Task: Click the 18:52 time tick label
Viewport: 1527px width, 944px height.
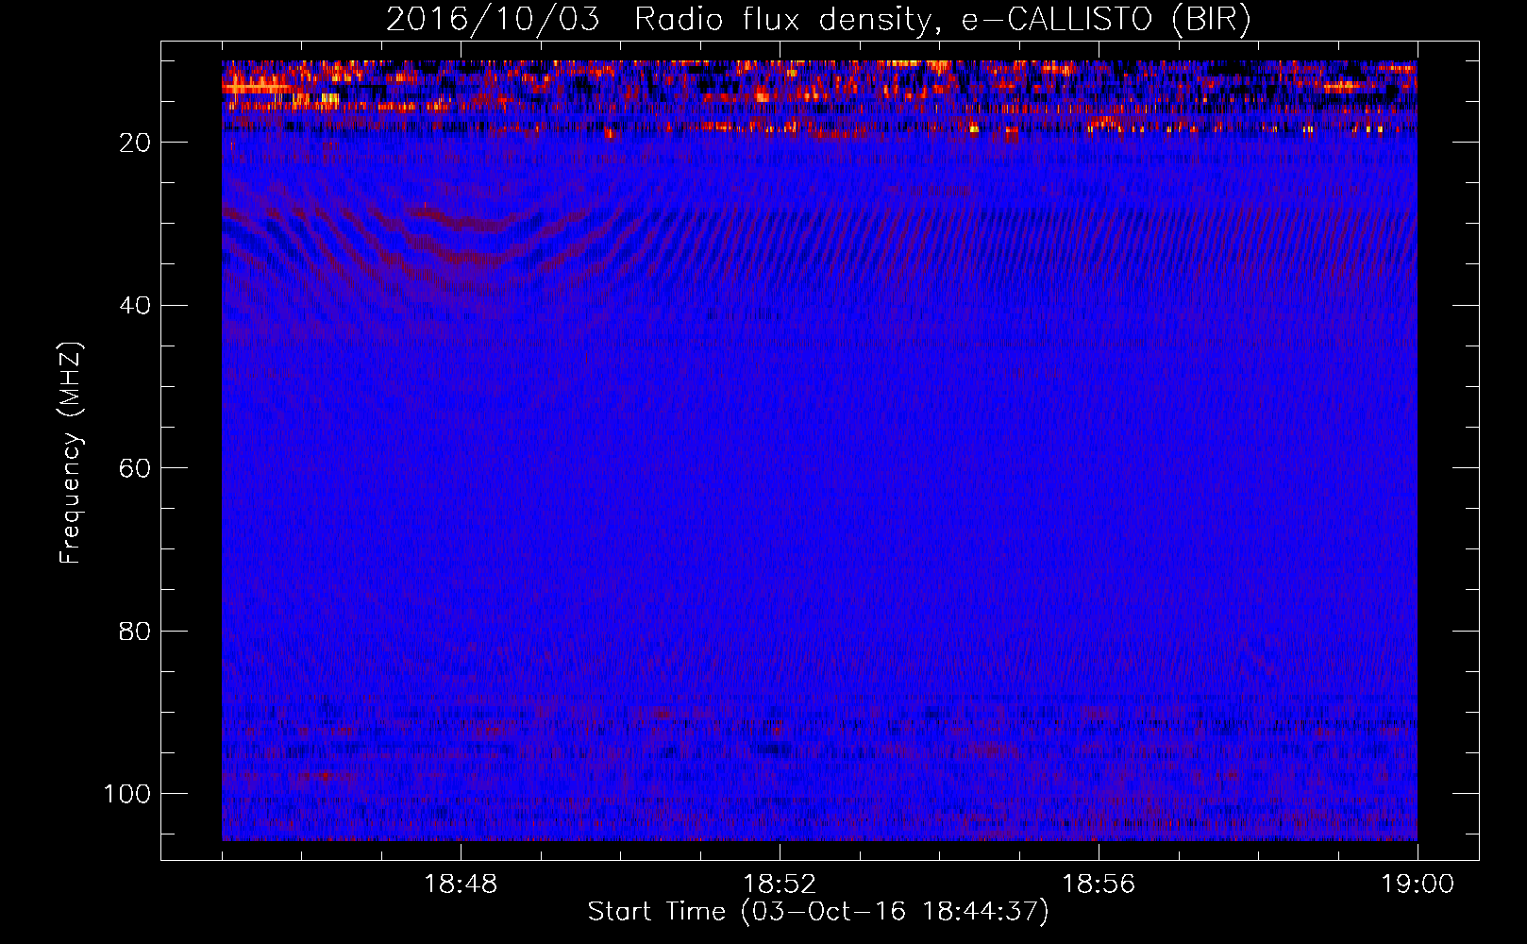Action: pos(780,885)
